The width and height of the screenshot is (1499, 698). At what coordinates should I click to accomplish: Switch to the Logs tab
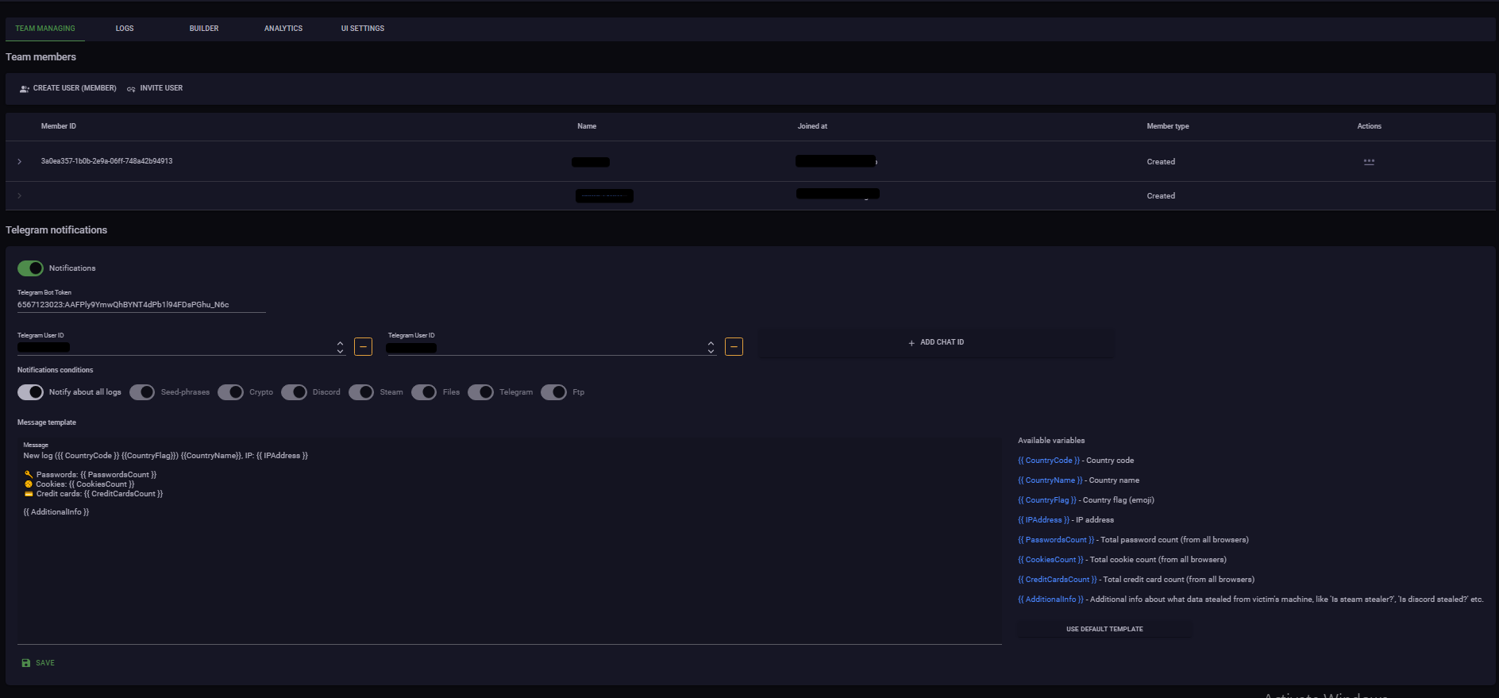tap(125, 29)
